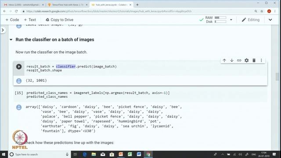Collapse the 'Run the classifier' section
Screen dimensions: 281x158
11,39
